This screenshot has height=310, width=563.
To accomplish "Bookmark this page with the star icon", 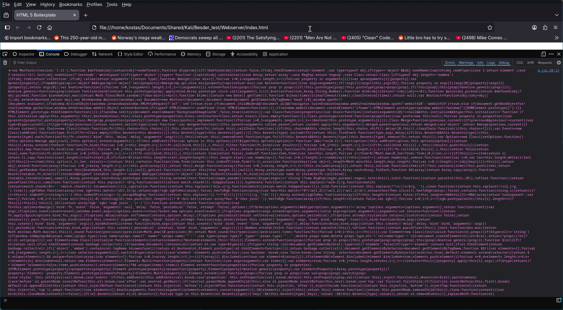I will pos(490,27).
